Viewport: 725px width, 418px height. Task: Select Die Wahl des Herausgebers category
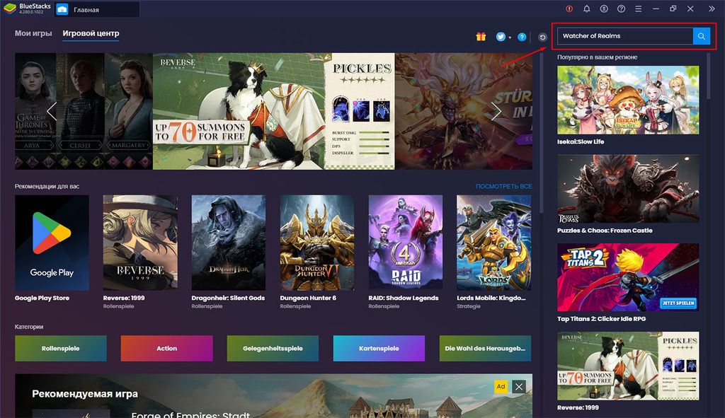(x=485, y=348)
